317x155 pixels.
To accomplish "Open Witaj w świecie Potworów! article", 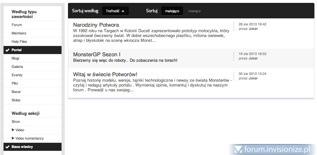I will click(x=105, y=74).
